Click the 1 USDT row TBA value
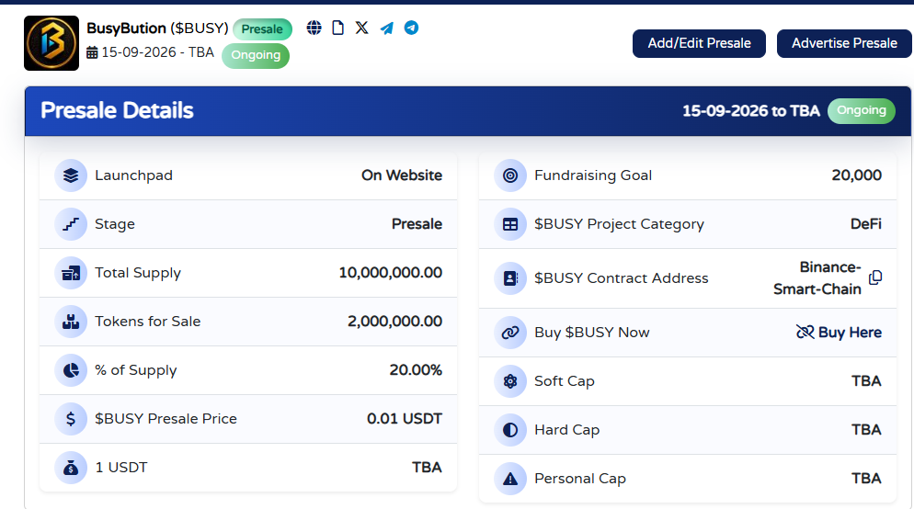Image resolution: width=914 pixels, height=509 pixels. [x=427, y=468]
